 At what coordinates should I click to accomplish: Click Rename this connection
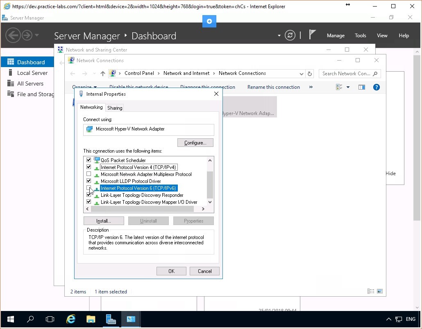273,87
